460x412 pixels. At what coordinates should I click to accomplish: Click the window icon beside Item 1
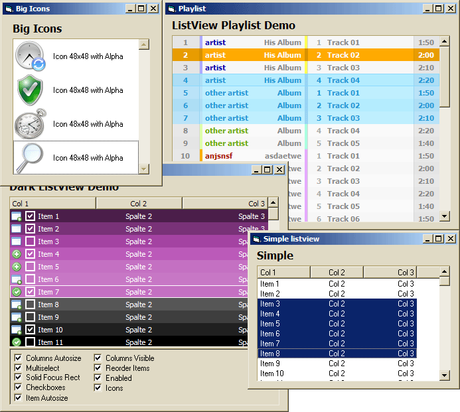(17, 216)
